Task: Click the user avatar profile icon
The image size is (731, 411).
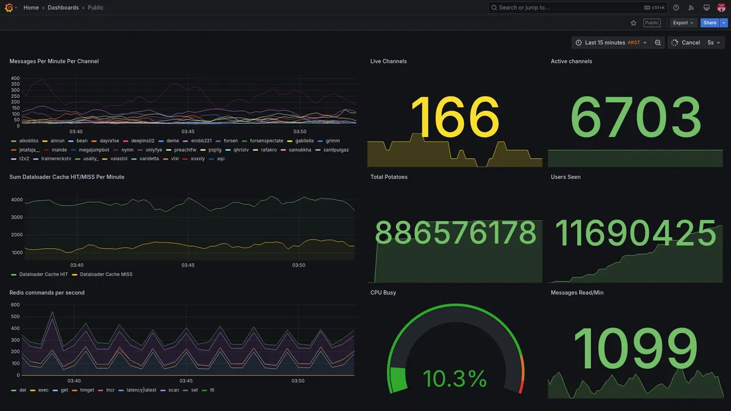Action: coord(721,7)
